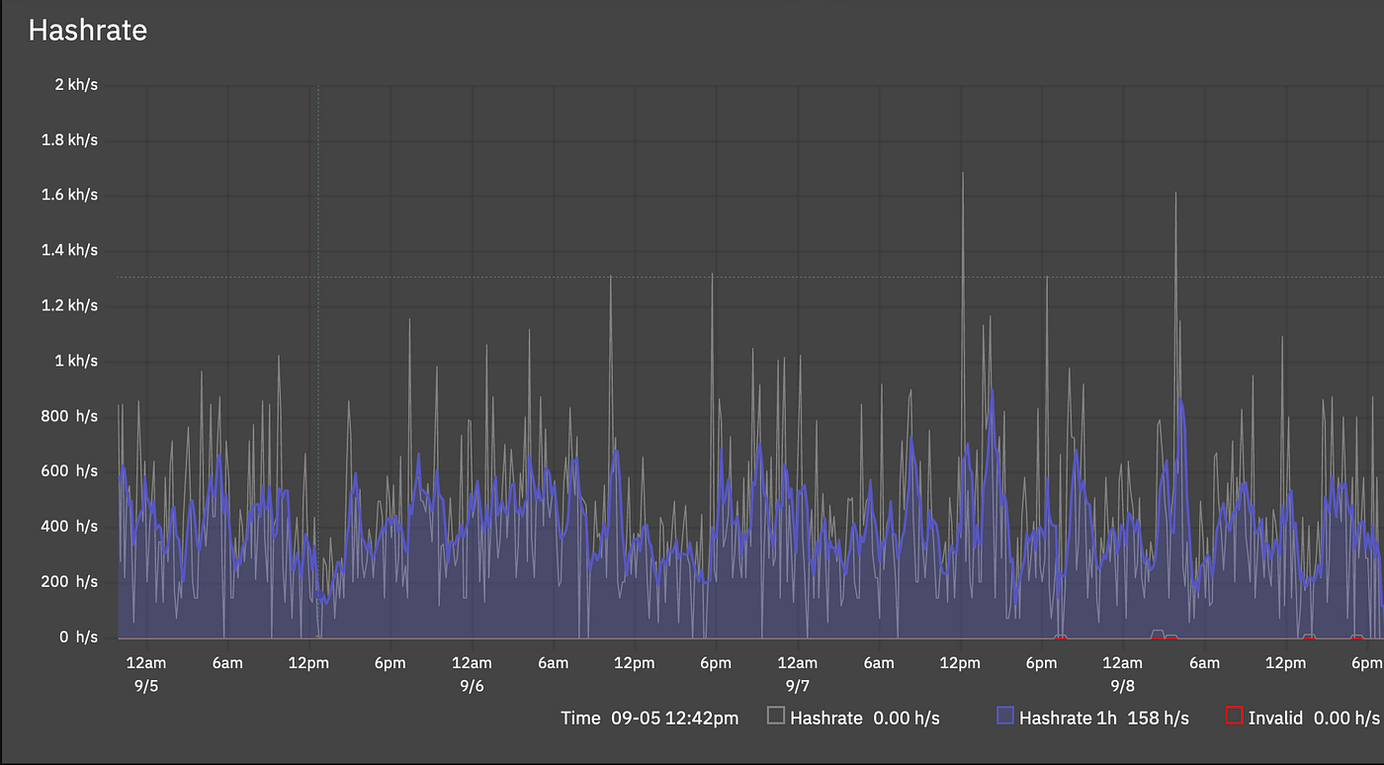Click the '9/8' date label
This screenshot has width=1384, height=765.
point(1122,686)
